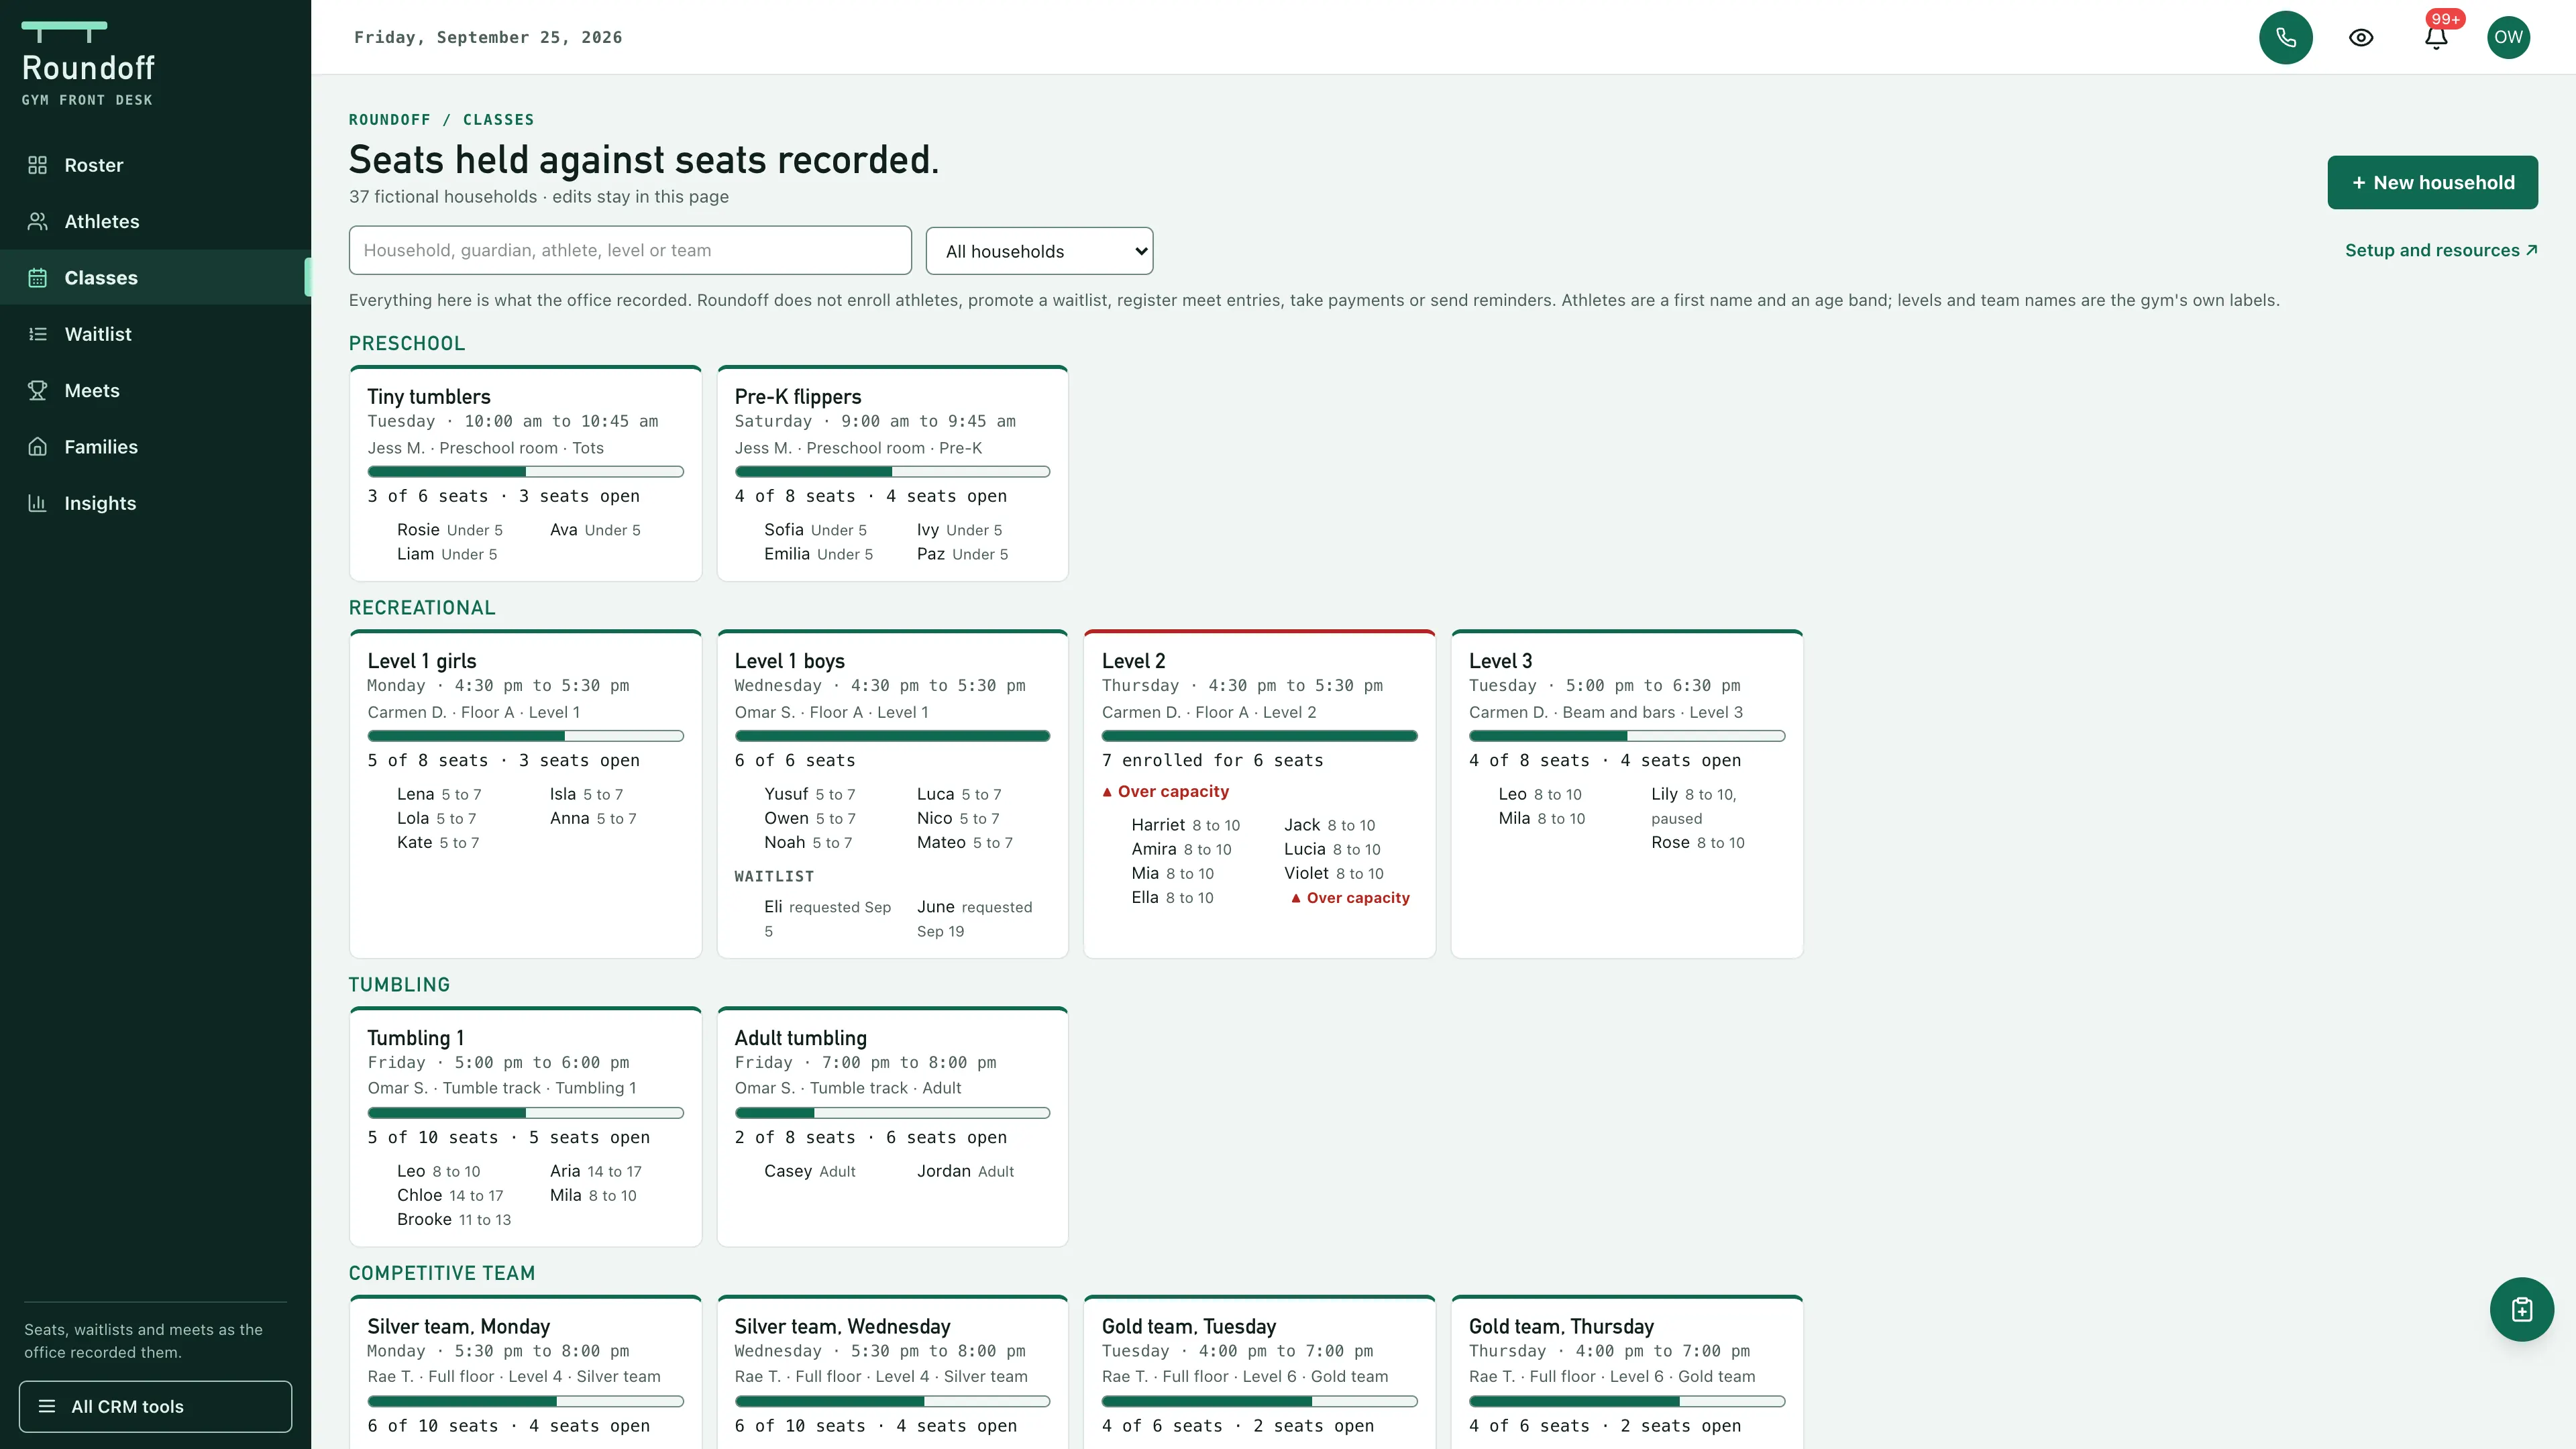
Task: Open the Tumbling 1 class title
Action: (x=415, y=1038)
